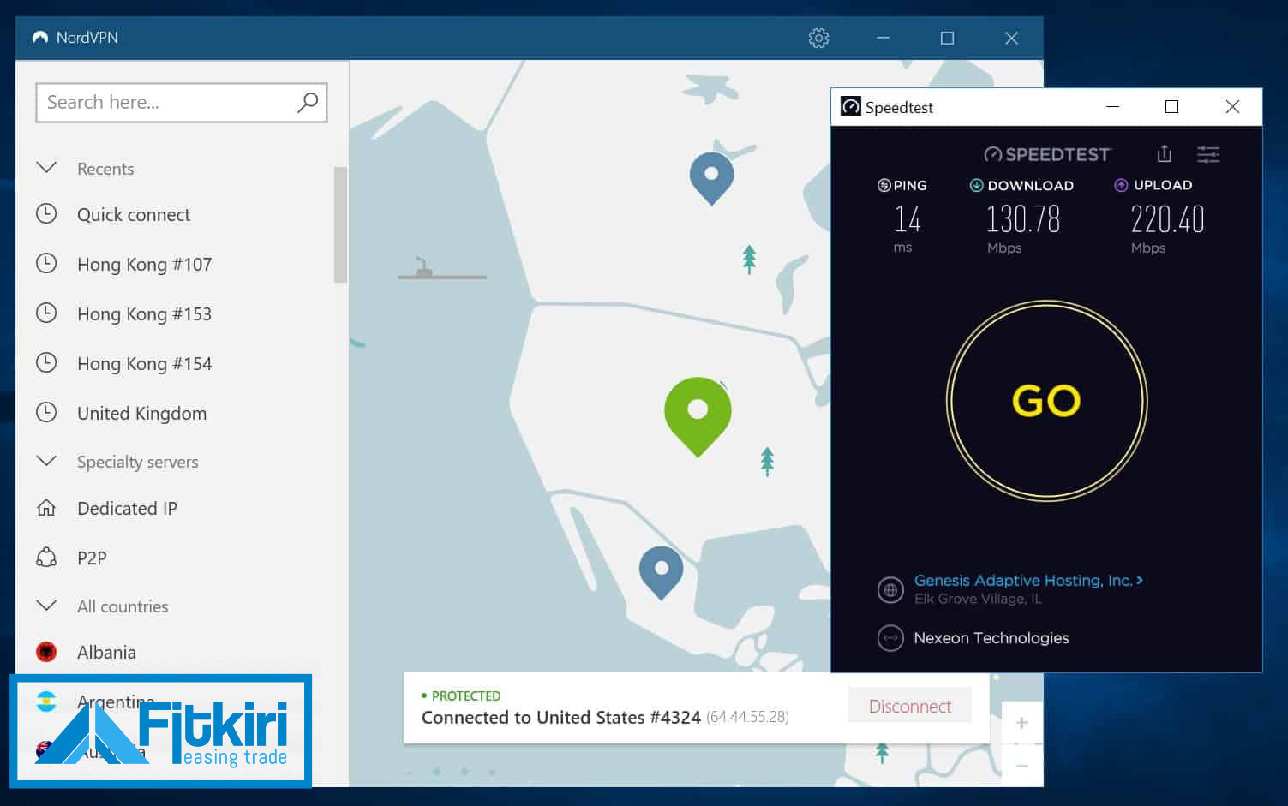
Task: Zoom out on the map with minus
Action: click(x=1021, y=765)
